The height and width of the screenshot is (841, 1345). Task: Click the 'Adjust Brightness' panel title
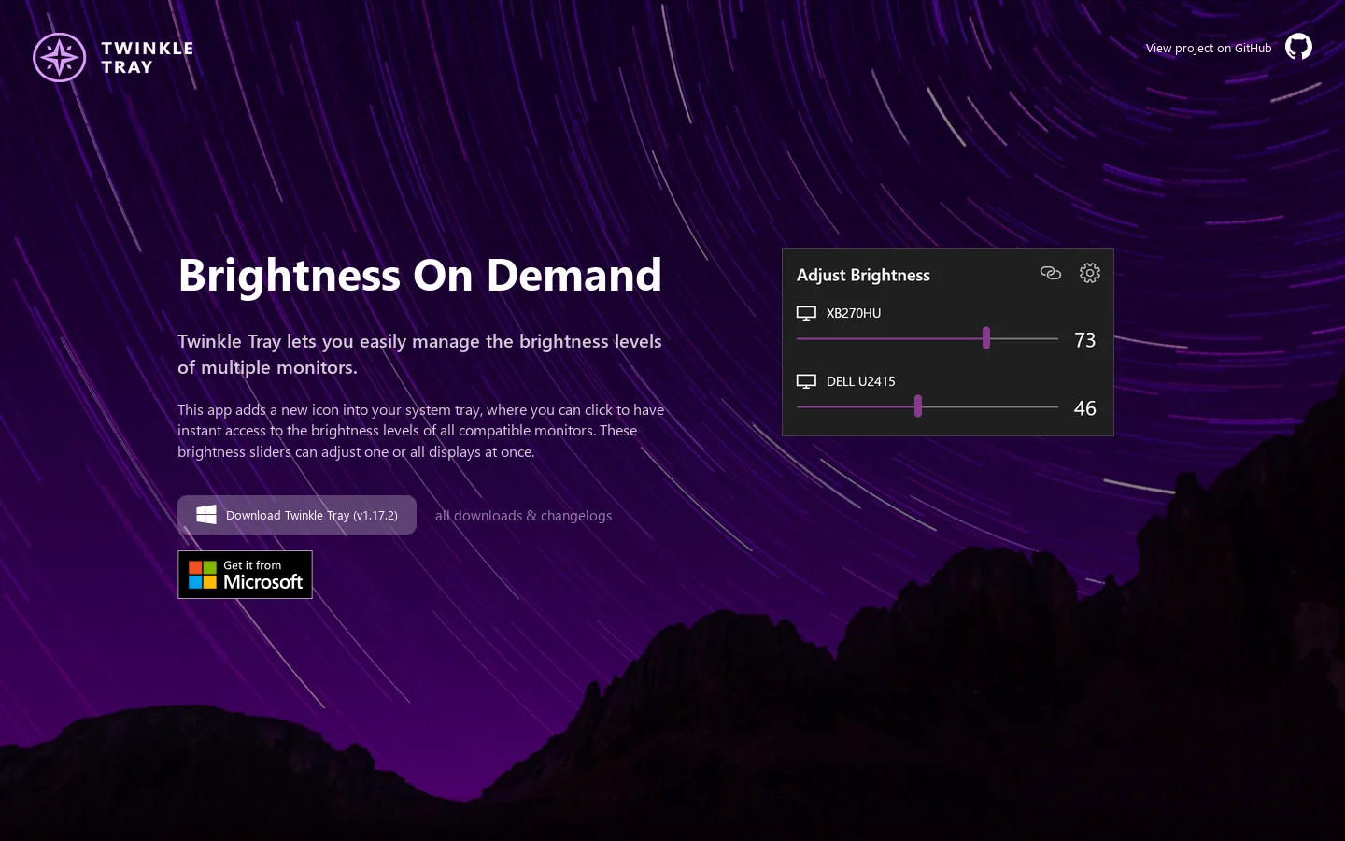863,275
